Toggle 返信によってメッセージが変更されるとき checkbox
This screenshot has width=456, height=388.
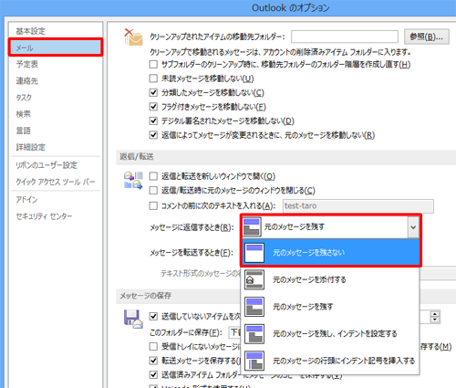[153, 135]
